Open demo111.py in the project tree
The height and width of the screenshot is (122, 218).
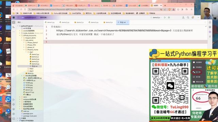29,92
